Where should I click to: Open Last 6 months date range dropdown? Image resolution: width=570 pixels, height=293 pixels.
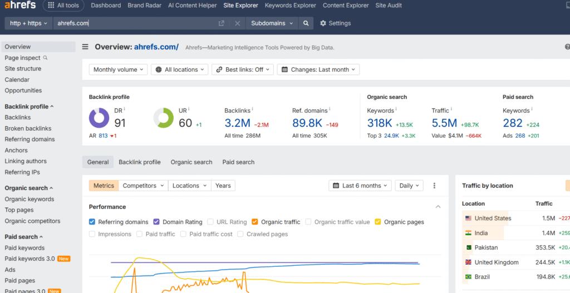coord(360,186)
